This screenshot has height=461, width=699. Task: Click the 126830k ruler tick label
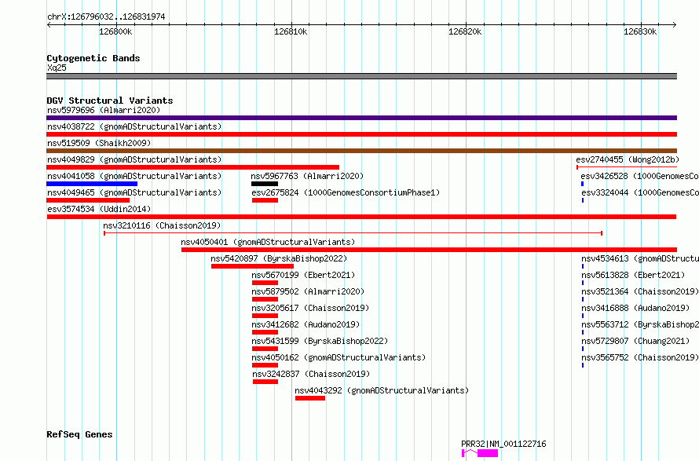tap(640, 31)
